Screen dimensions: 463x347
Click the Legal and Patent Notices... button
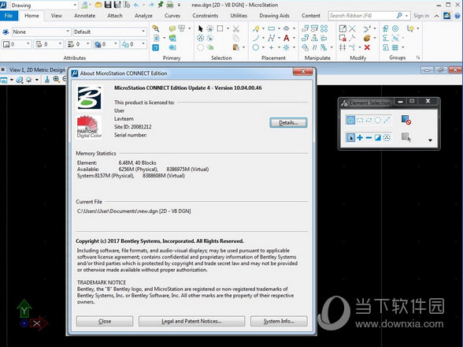191,321
